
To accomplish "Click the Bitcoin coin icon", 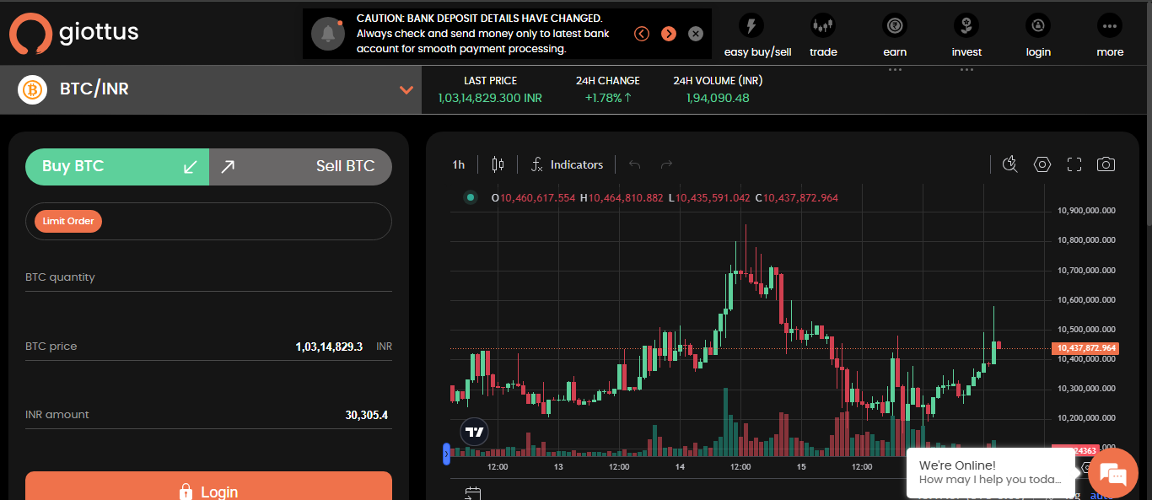I will pos(33,89).
